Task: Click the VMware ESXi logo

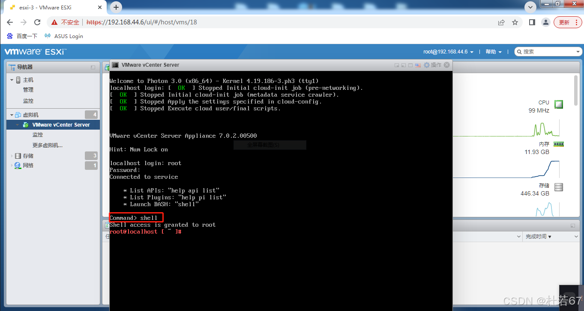Action: [36, 52]
